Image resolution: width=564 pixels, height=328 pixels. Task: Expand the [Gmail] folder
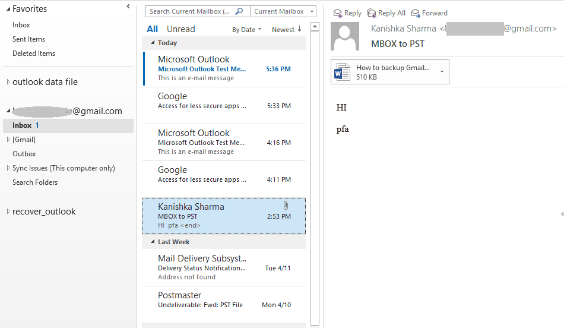[x=8, y=139]
